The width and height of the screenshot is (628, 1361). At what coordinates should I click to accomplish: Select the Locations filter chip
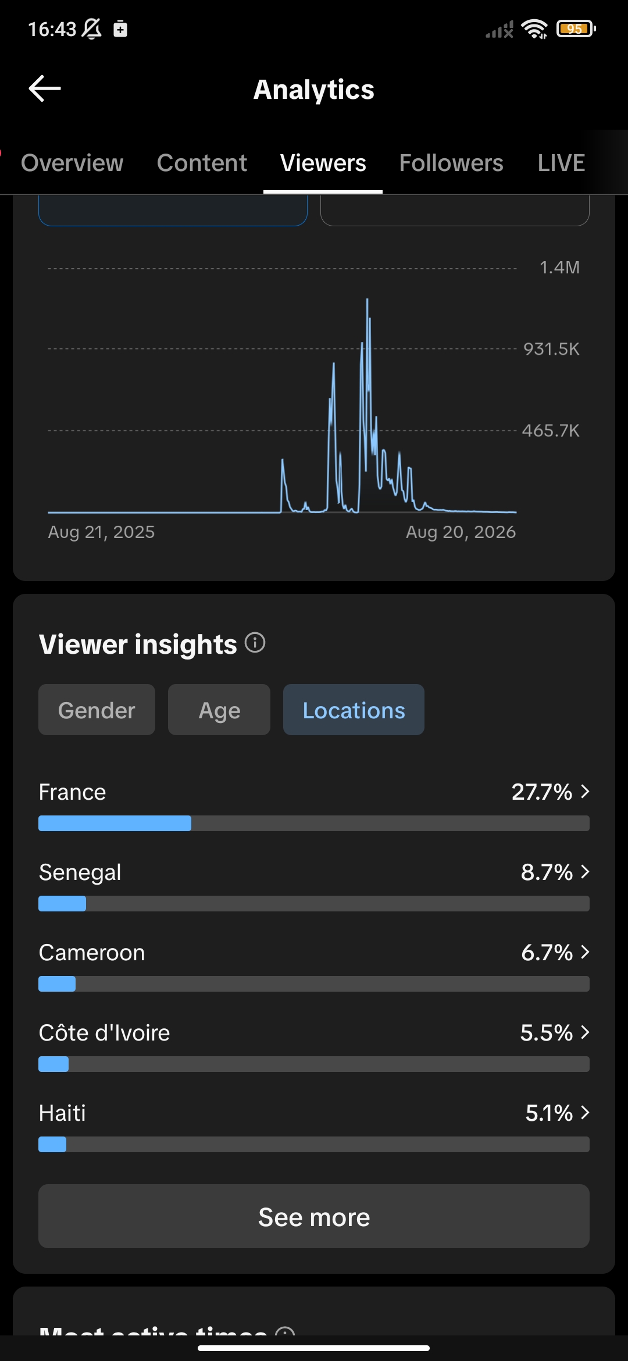point(354,710)
